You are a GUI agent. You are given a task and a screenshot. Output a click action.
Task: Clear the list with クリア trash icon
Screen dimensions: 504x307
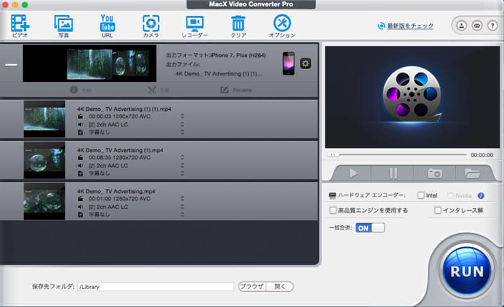tap(238, 26)
